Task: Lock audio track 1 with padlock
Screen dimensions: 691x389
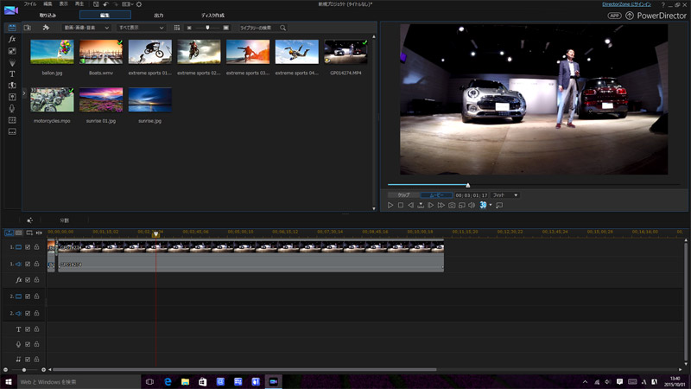Action: coord(36,264)
